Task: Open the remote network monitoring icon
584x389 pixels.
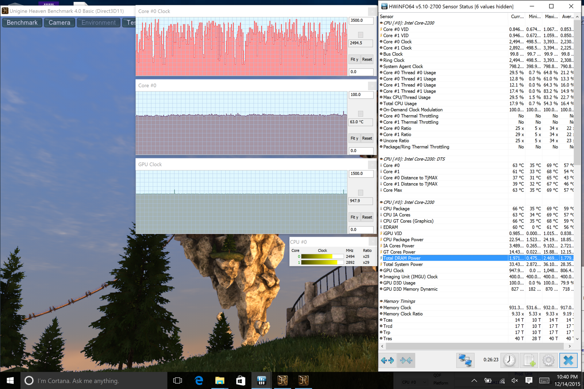Action: (x=465, y=360)
